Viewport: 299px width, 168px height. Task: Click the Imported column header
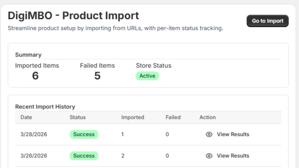(133, 117)
